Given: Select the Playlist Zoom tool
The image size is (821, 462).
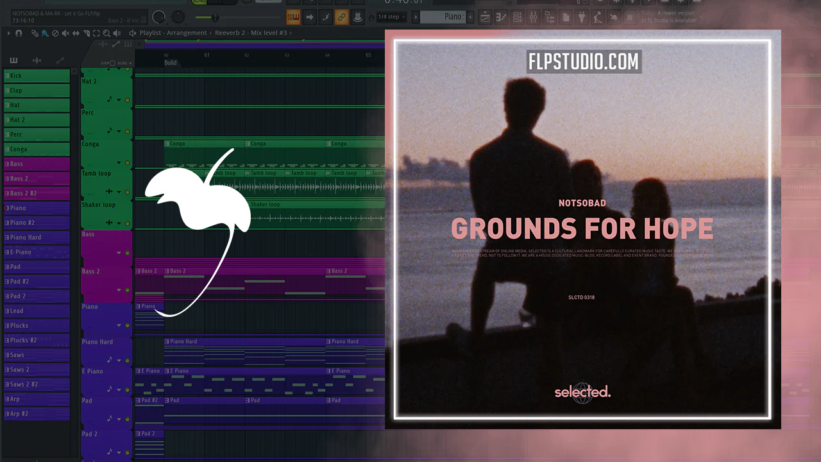Looking at the screenshot, I should click(106, 33).
